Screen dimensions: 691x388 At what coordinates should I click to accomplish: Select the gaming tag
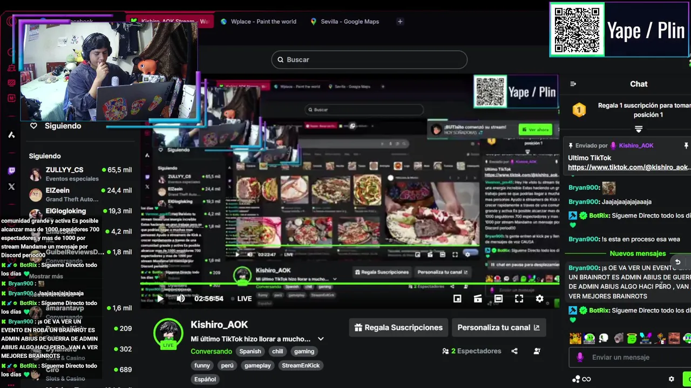coord(304,351)
